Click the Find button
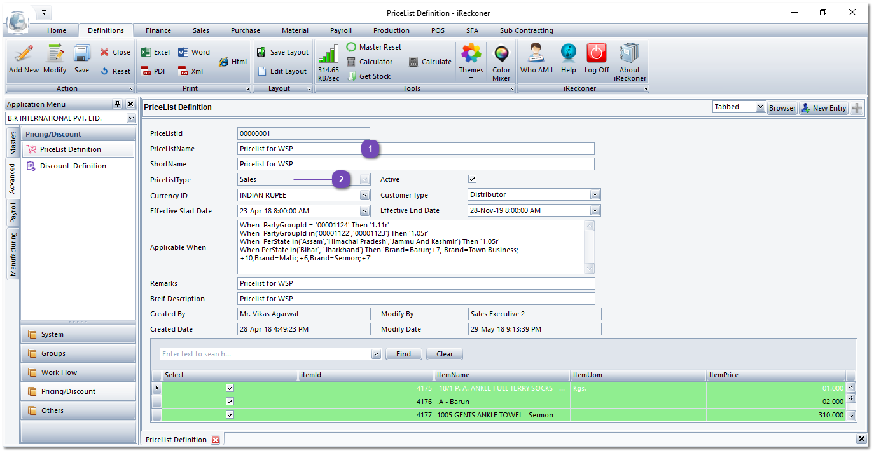874x453 pixels. click(x=403, y=354)
